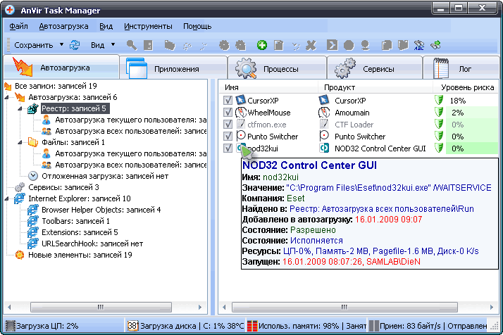The width and height of the screenshot is (503, 335).
Task: Collapse the Автозагрузка: записей 6 node
Action: (x=7, y=97)
